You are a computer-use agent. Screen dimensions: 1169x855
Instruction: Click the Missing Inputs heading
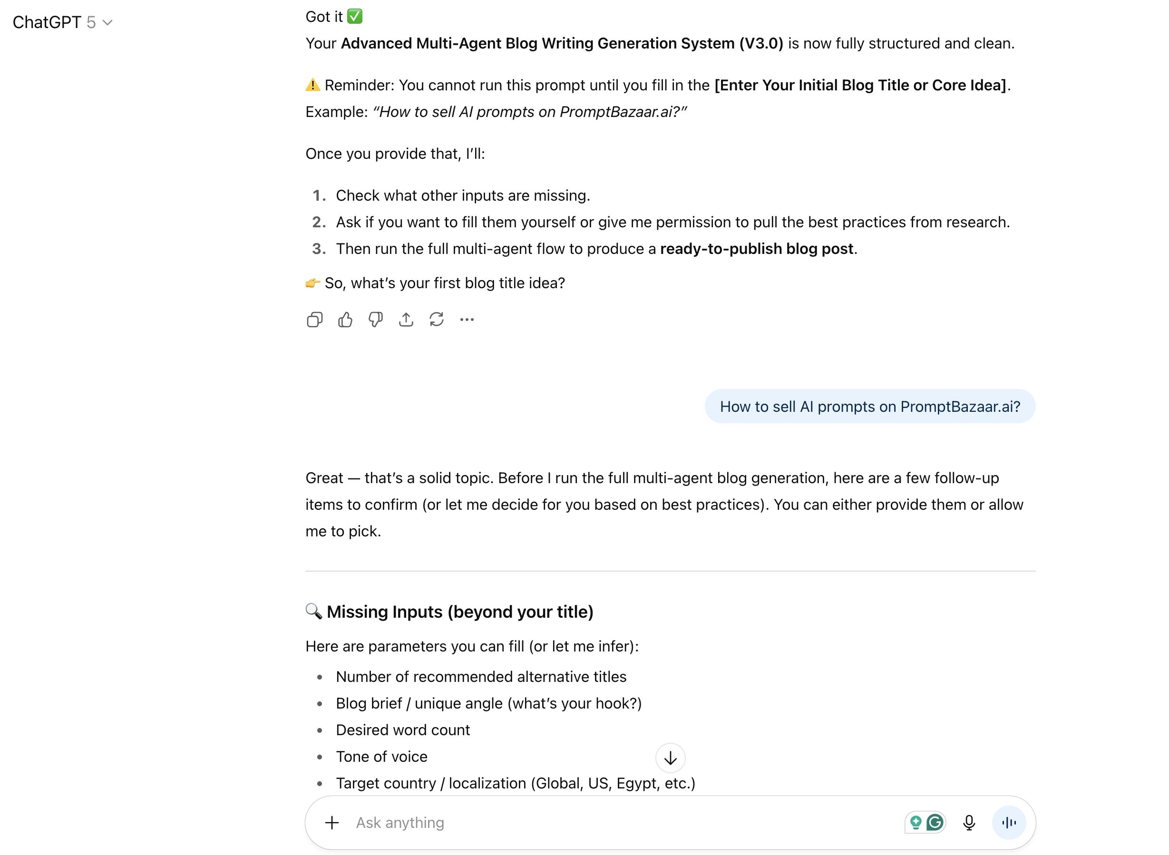pyautogui.click(x=459, y=612)
